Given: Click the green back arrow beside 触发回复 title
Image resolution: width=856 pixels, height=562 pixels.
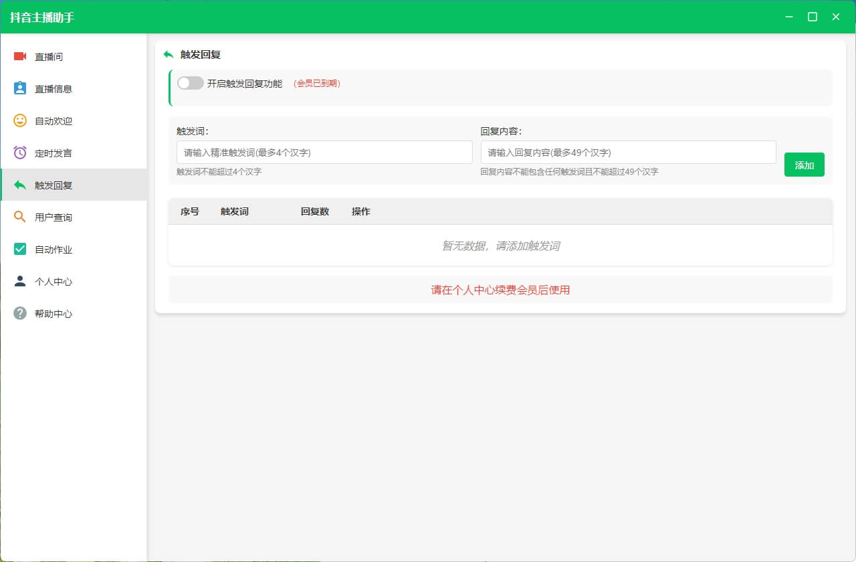Looking at the screenshot, I should tap(169, 54).
